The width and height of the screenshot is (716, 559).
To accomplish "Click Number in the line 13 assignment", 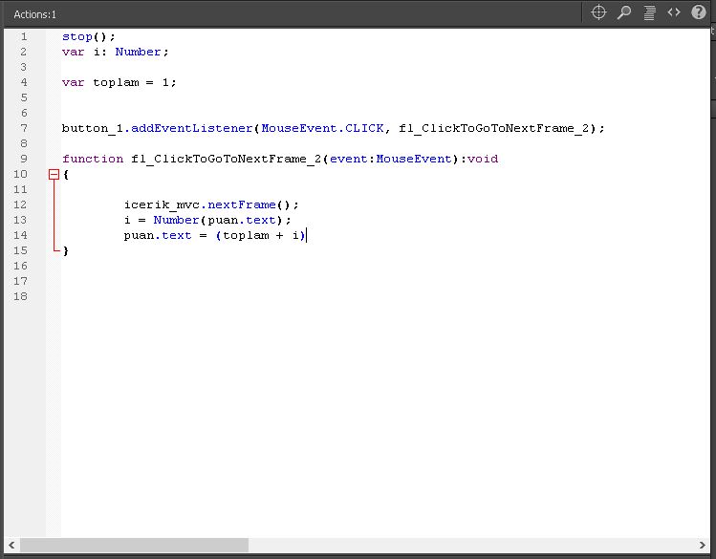I will pyautogui.click(x=176, y=220).
